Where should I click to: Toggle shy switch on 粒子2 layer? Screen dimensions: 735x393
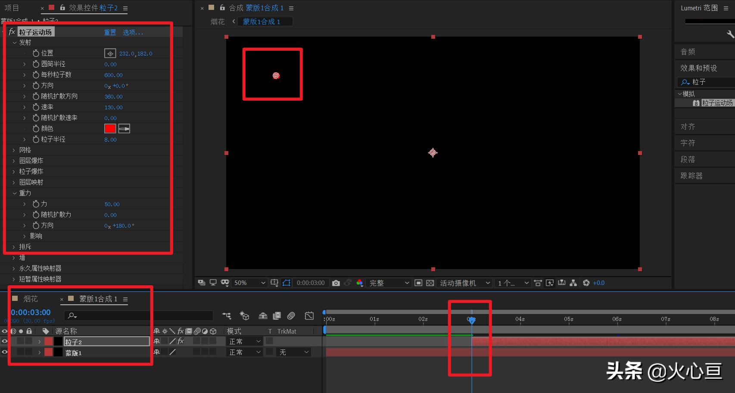tap(157, 341)
